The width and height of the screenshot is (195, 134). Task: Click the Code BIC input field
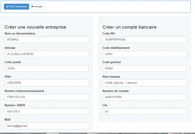[x=145, y=39]
